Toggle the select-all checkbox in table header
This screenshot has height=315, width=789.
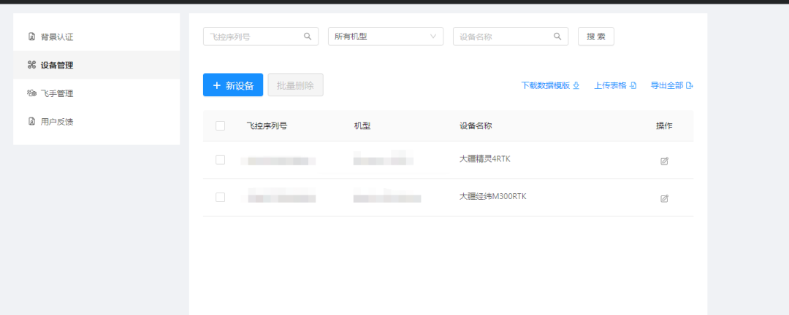[220, 125]
